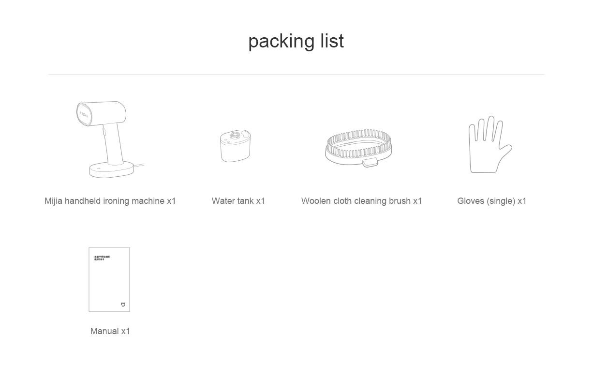Click the Chinese title text on manual
The image size is (593, 383).
pos(102,258)
